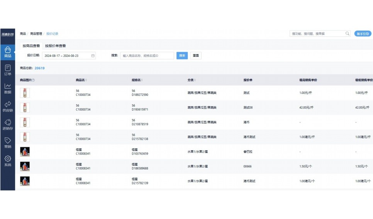Click the help icon beside 商品图片

pos(34,80)
